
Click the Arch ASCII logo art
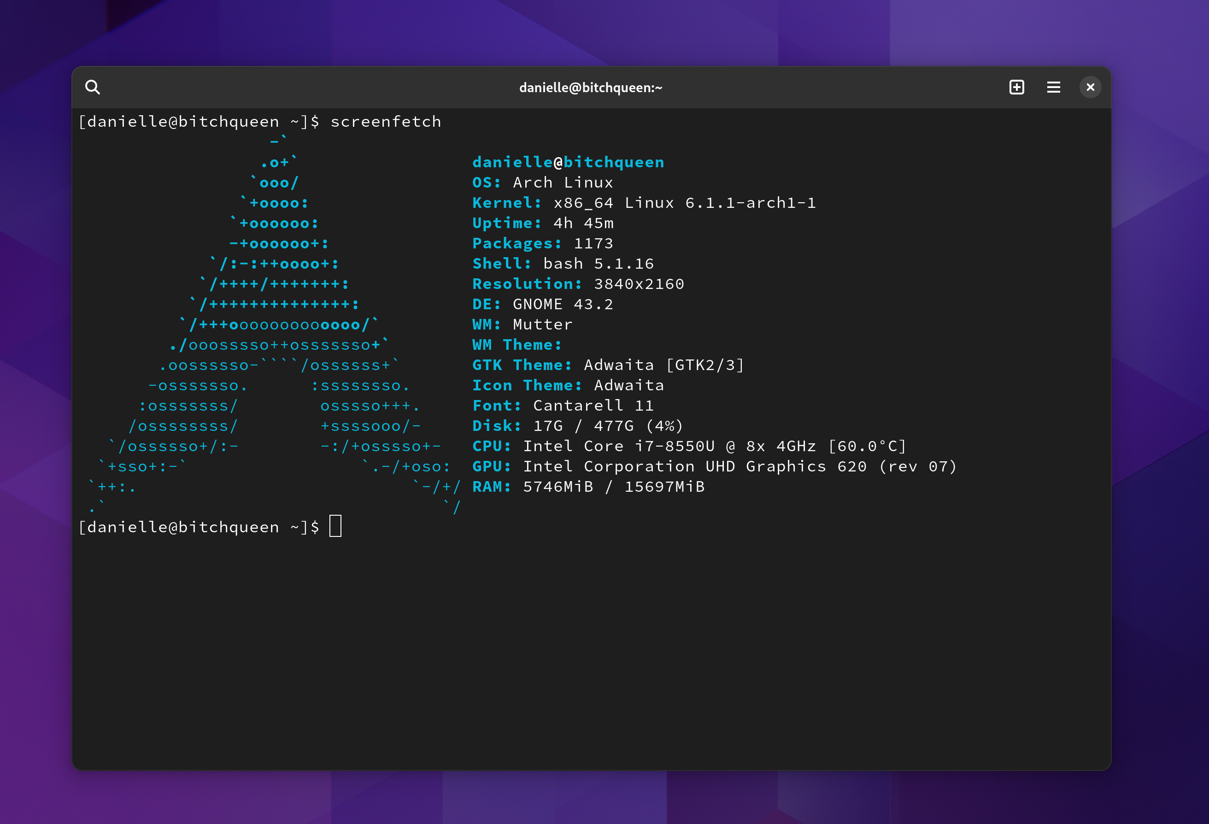(x=274, y=324)
